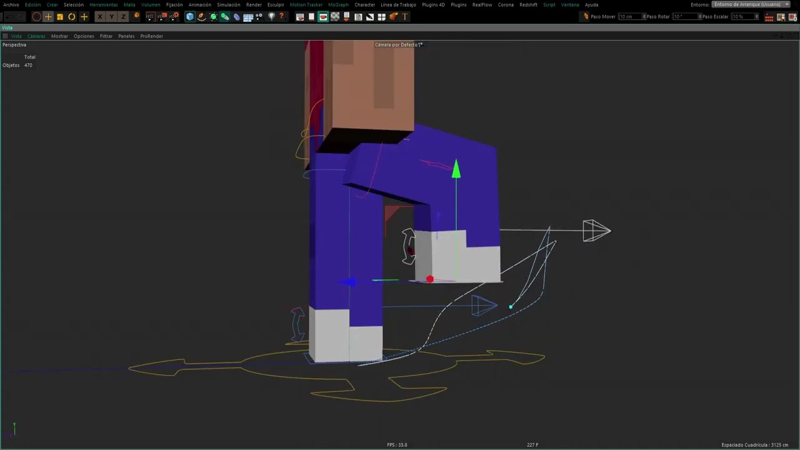The image size is (800, 450).
Task: Open the viewport Vista menu
Action: (16, 36)
